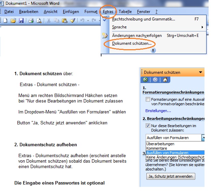This screenshot has height=191, width=211.
Task: Select the Format Painter brush icon
Action: click(x=72, y=21)
